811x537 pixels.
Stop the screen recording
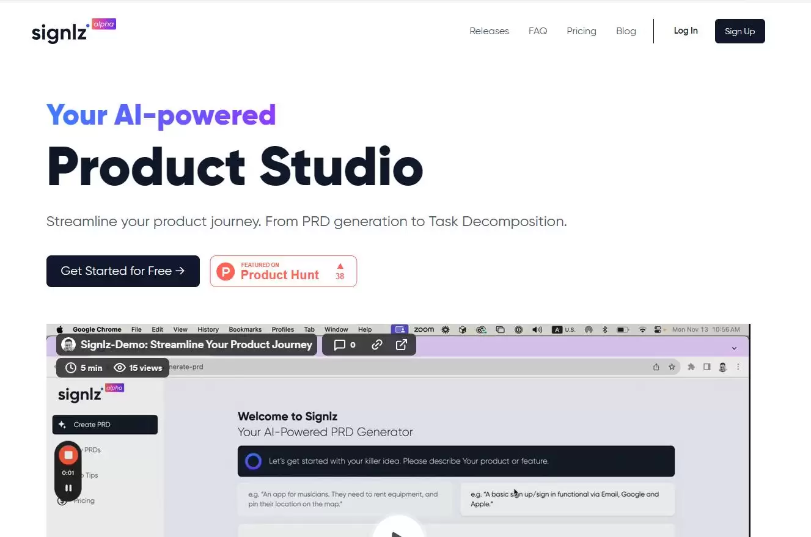pos(68,455)
